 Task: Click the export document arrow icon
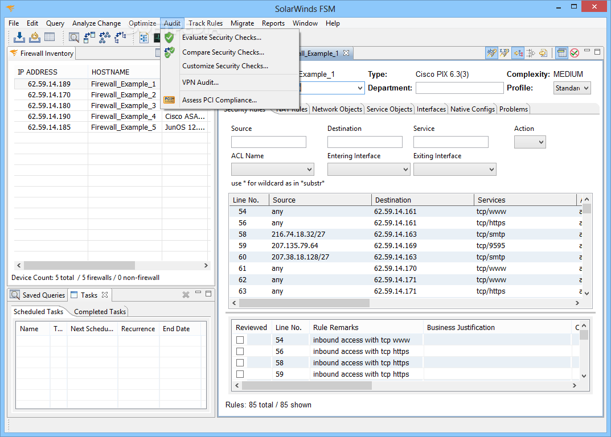pos(544,53)
